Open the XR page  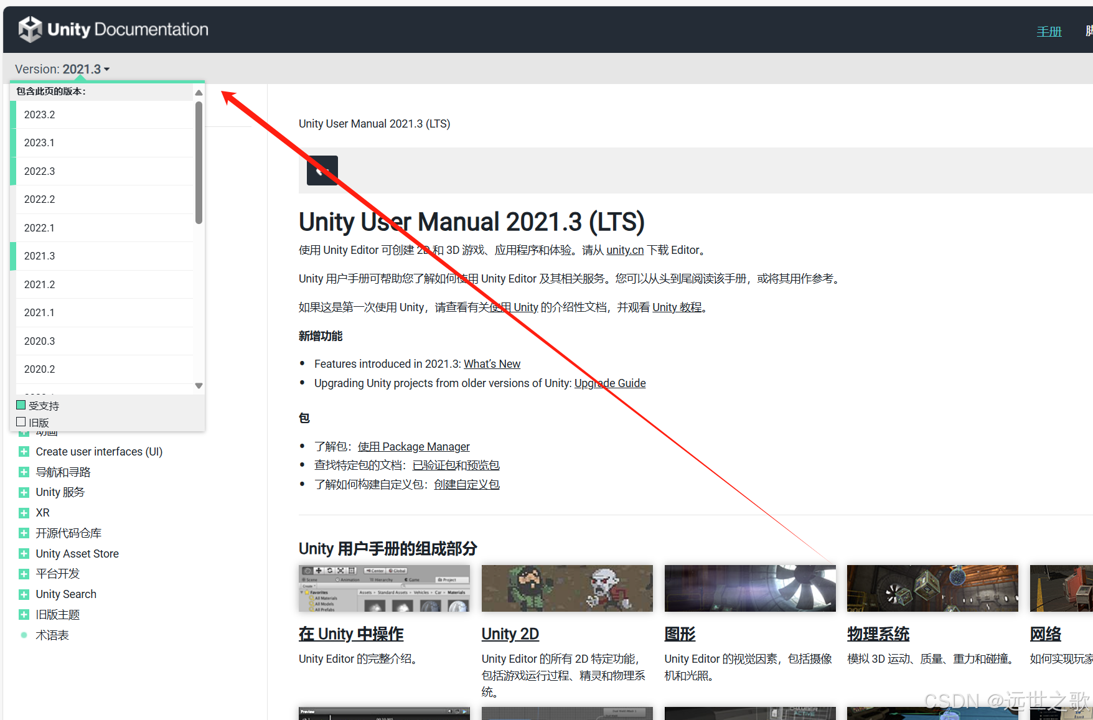42,513
